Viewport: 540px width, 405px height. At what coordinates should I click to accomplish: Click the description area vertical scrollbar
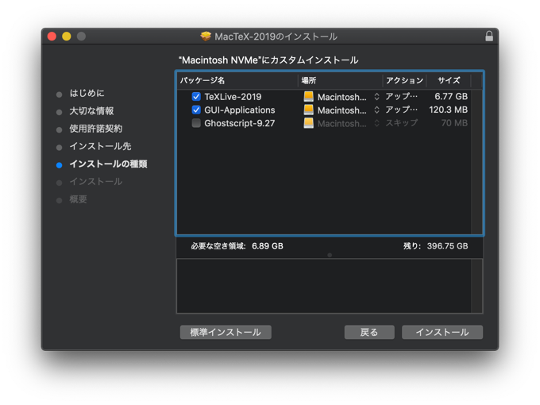point(476,286)
